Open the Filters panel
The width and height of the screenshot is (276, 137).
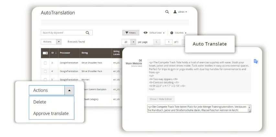pyautogui.click(x=131, y=33)
